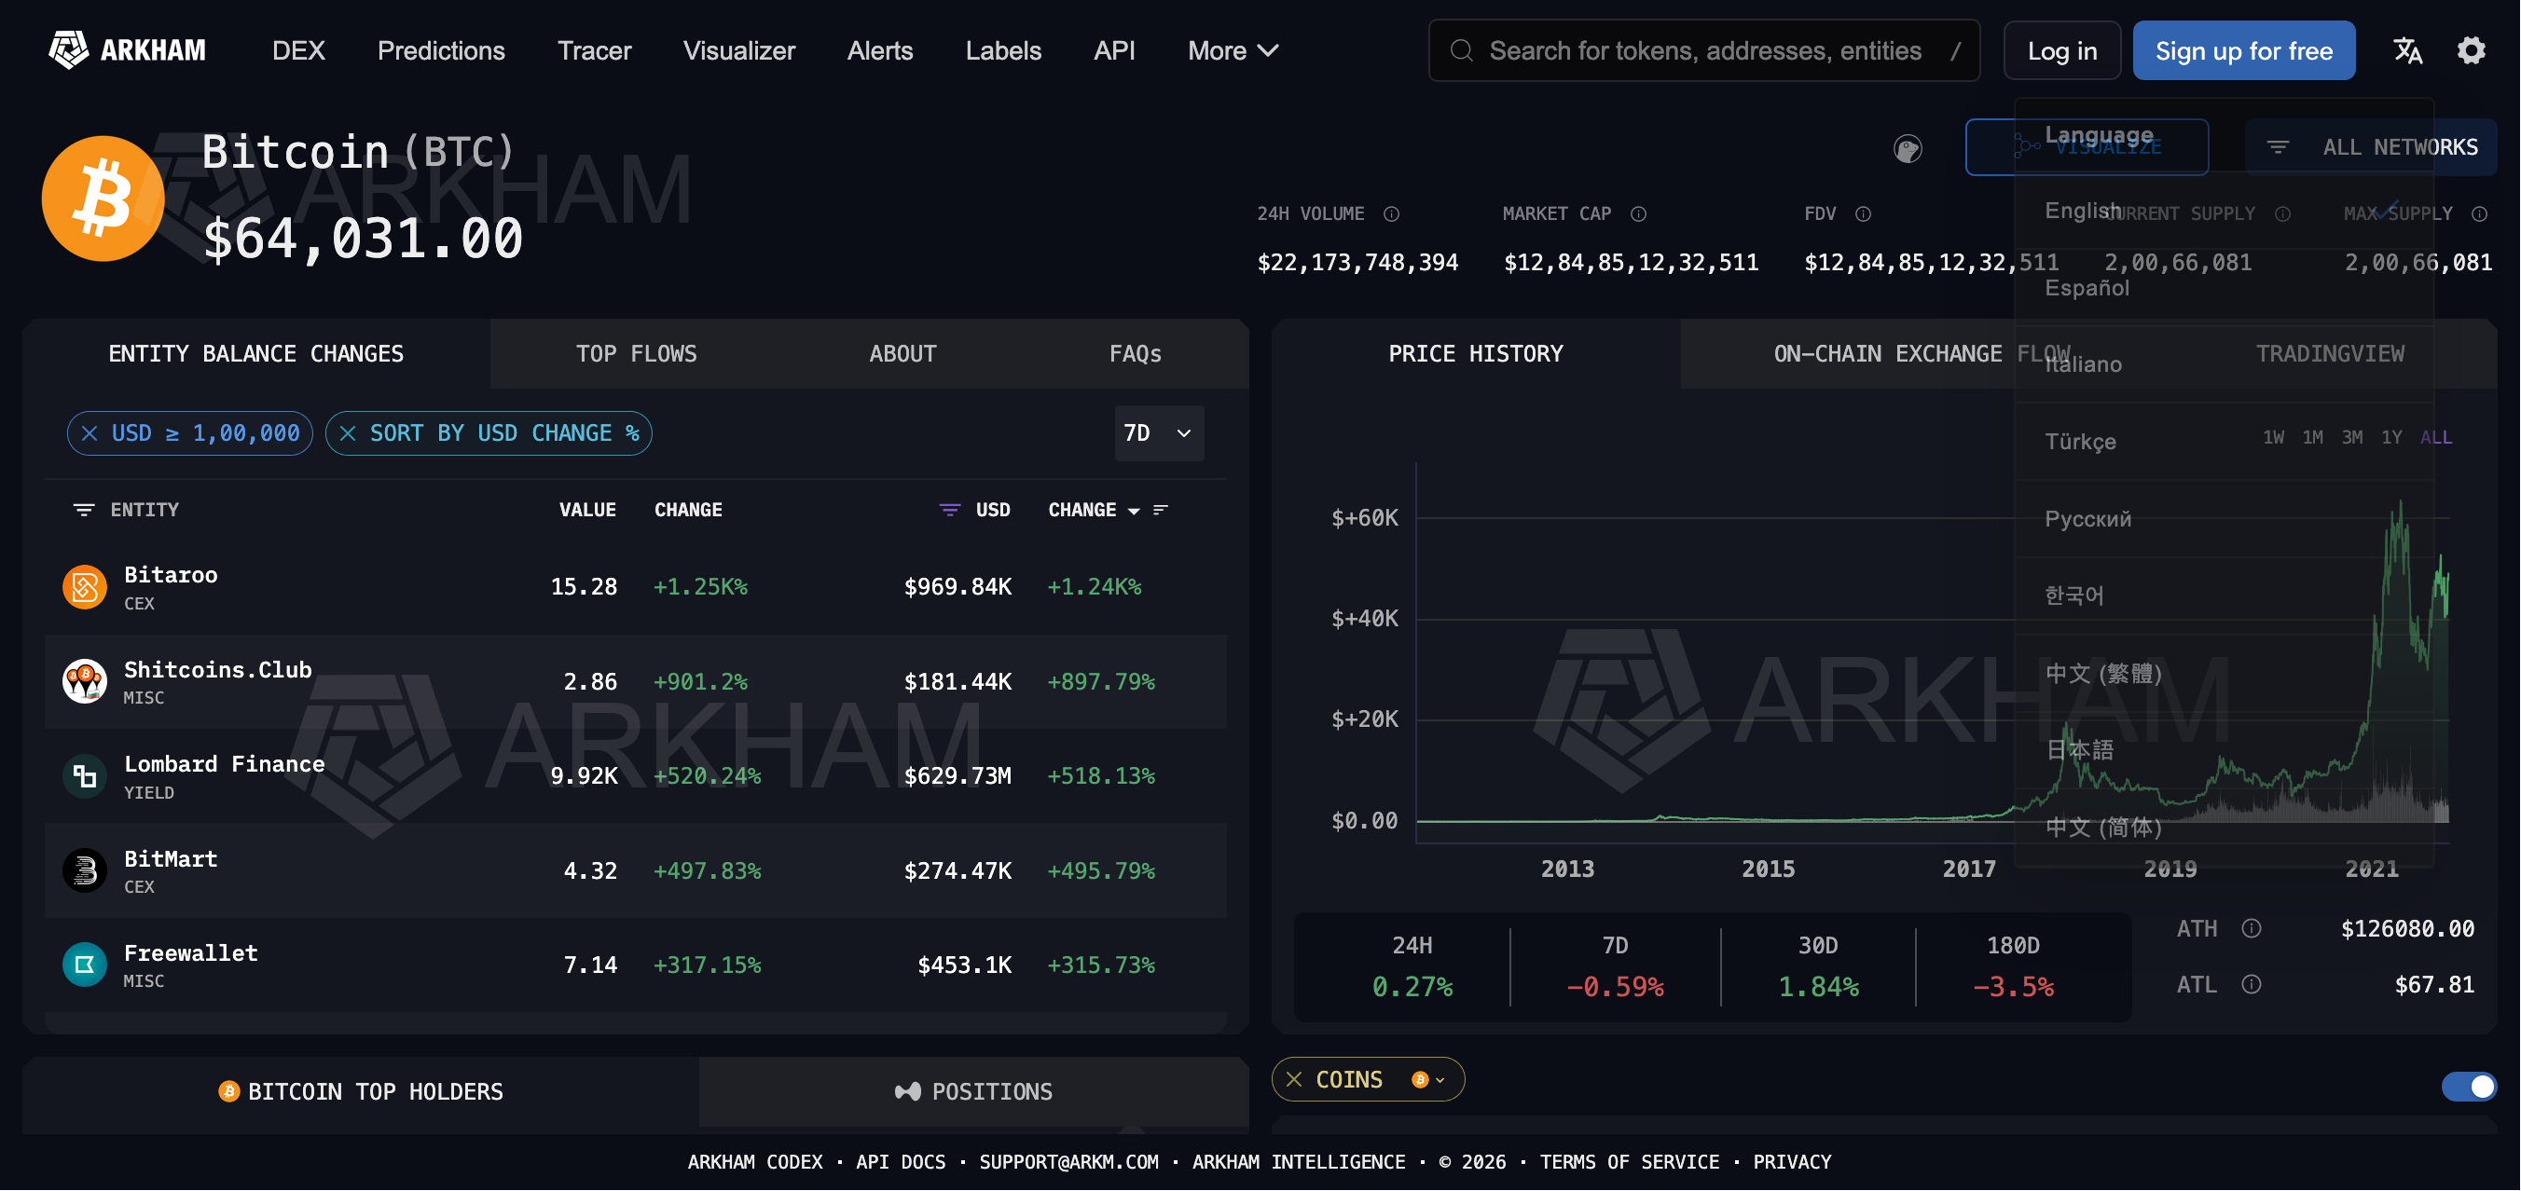Click the Bitaroo entity icon
Viewport: 2521px width, 1191px height.
coord(85,587)
